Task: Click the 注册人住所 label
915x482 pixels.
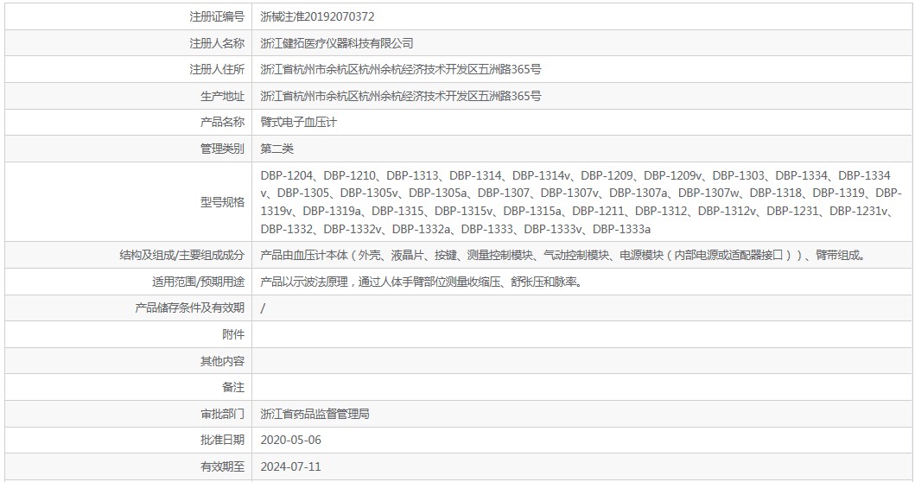Action: click(x=217, y=69)
